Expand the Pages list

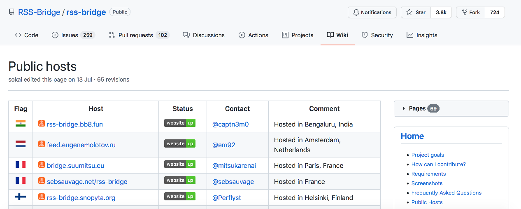pyautogui.click(x=417, y=108)
